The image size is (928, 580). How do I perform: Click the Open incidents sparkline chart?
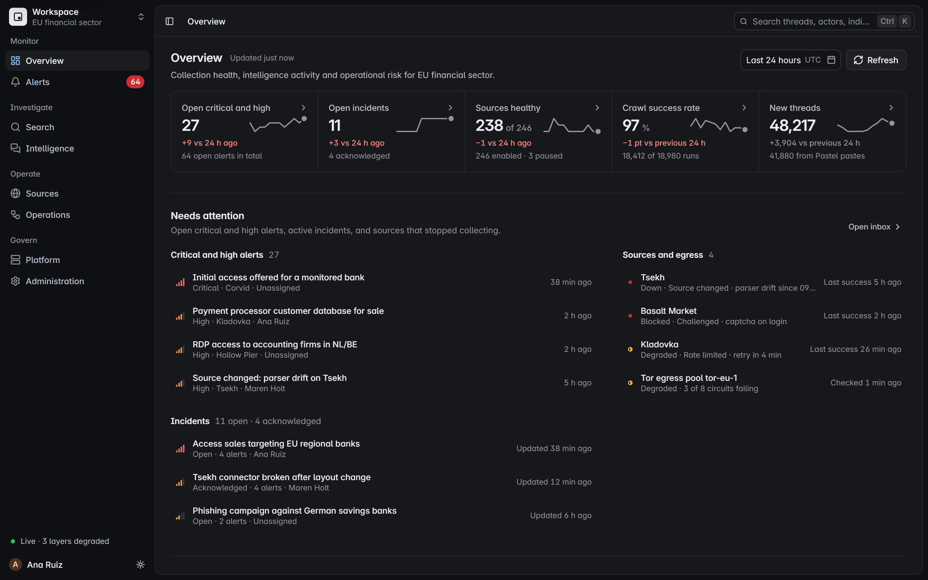click(425, 124)
